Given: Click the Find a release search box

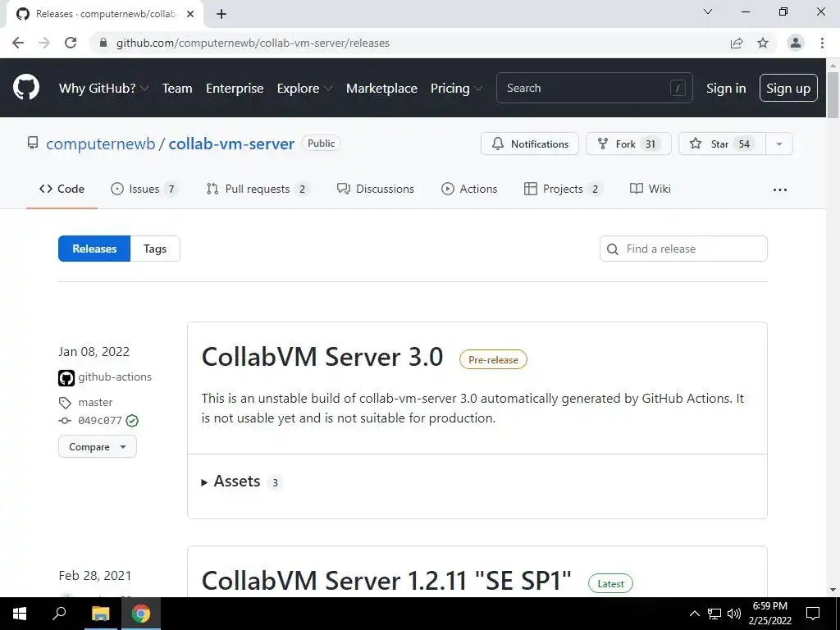Looking at the screenshot, I should point(683,249).
